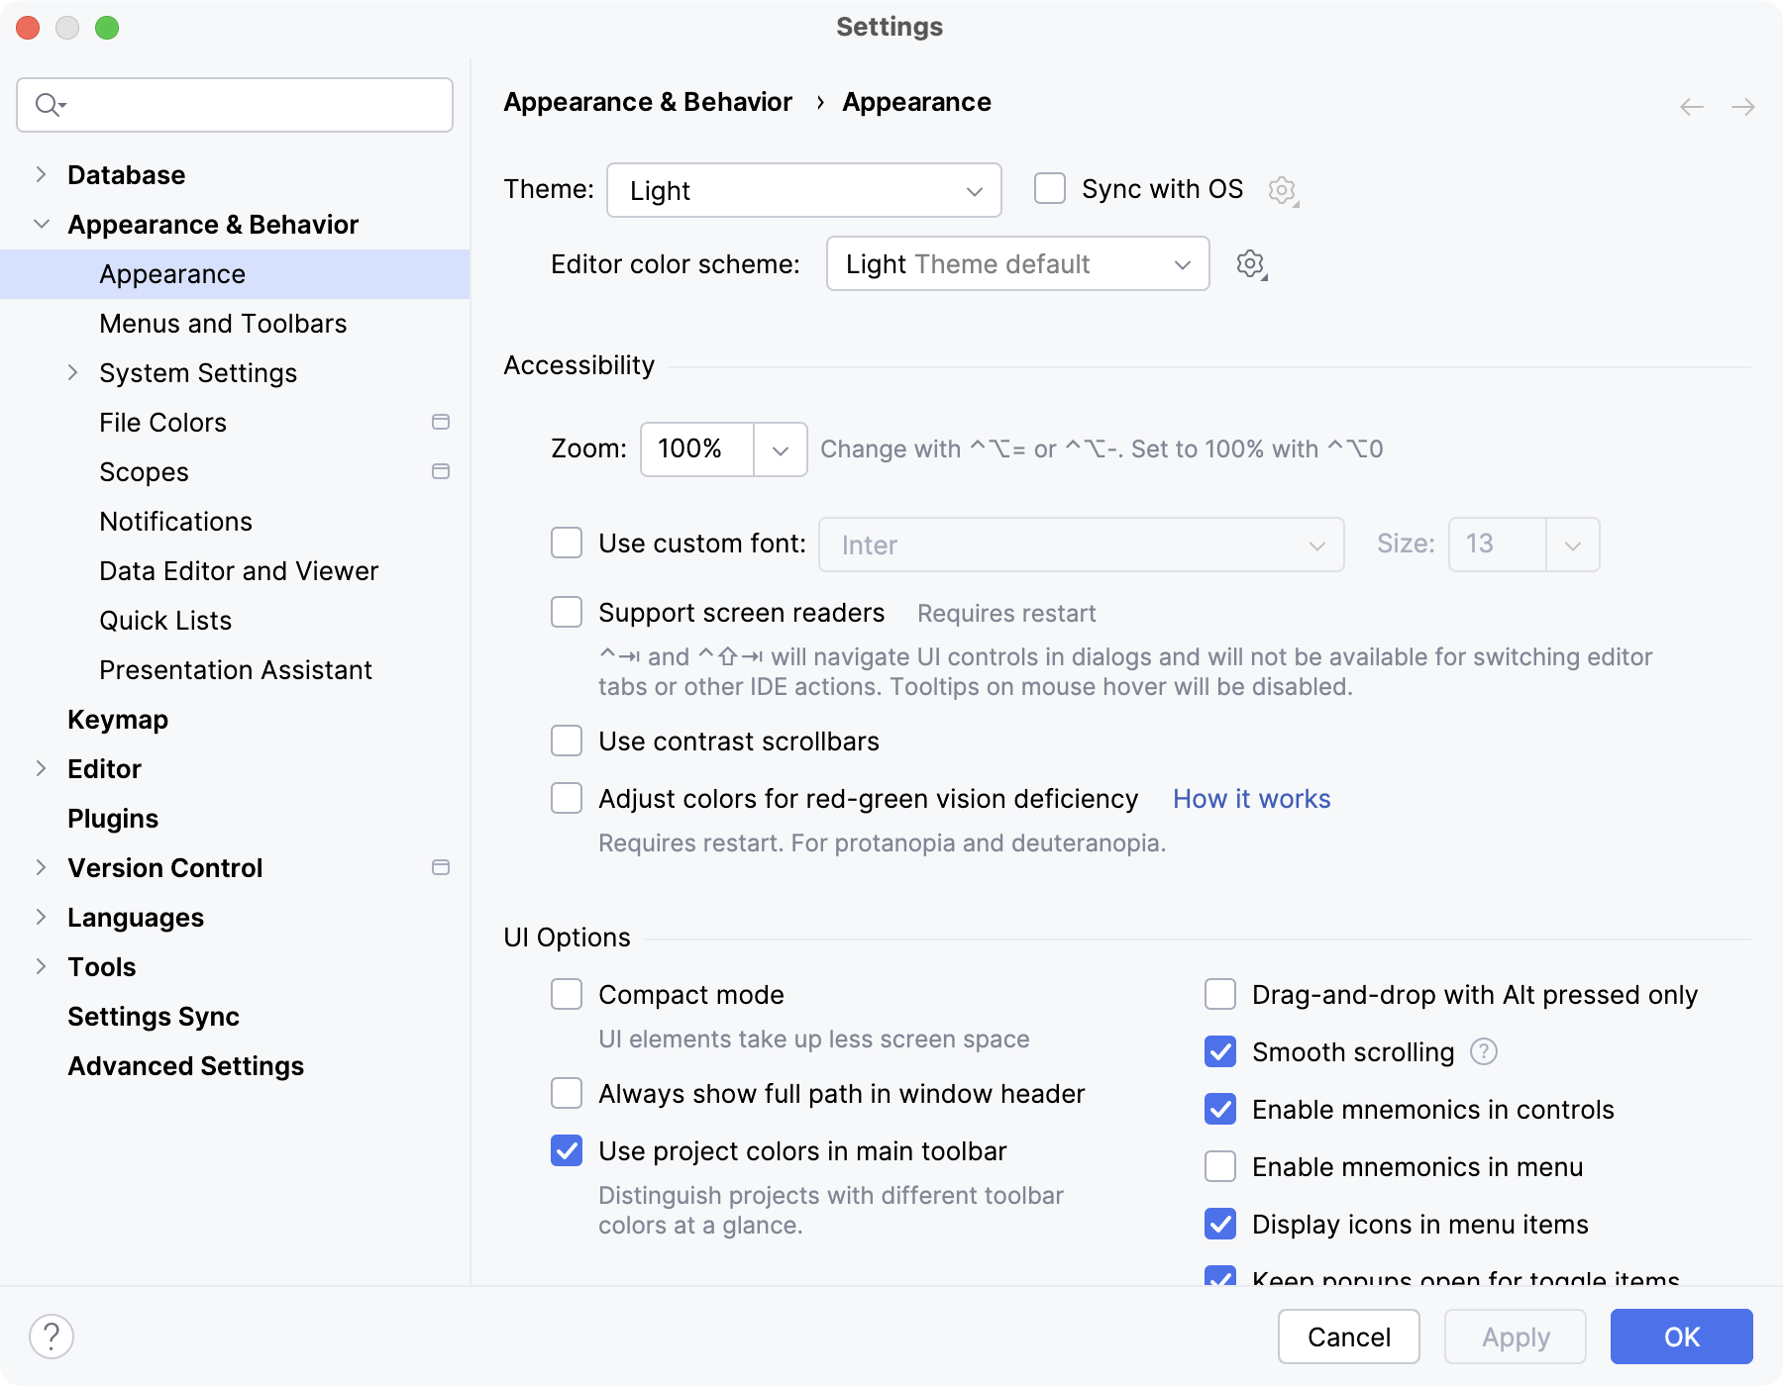Image resolution: width=1783 pixels, height=1386 pixels.
Task: Click the help circle beside Smooth scrolling
Action: [x=1483, y=1052]
